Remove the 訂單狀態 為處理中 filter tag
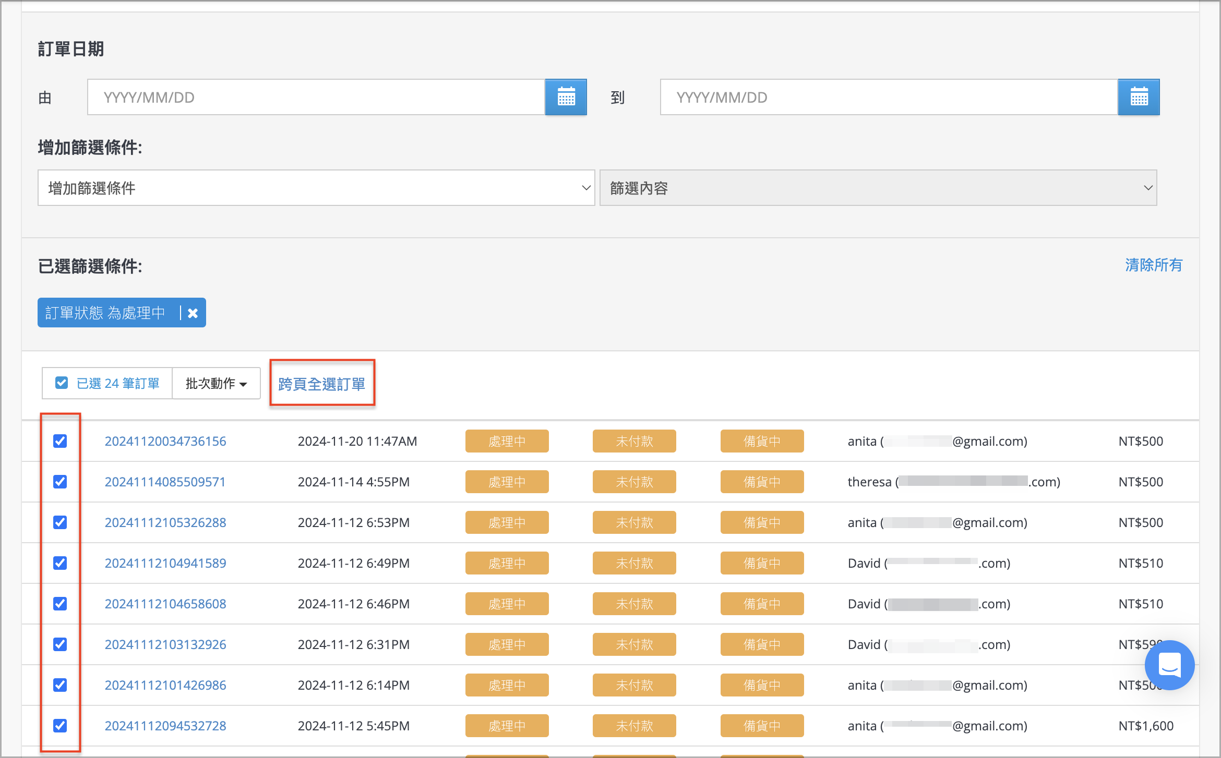Image resolution: width=1221 pixels, height=758 pixels. [193, 313]
